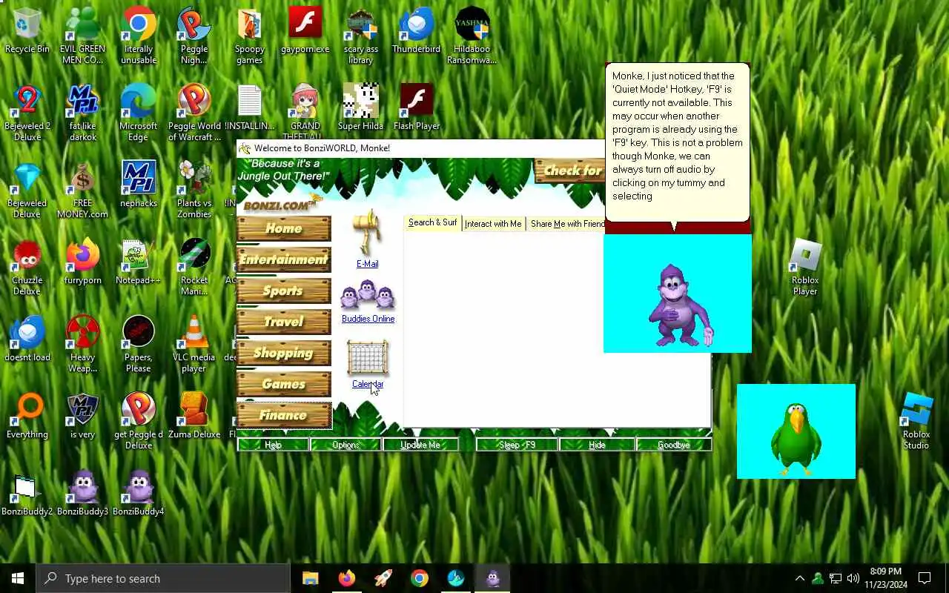This screenshot has height=593, width=949.
Task: Open the Peggle Deluxe desktop shortcut
Action: 139,421
